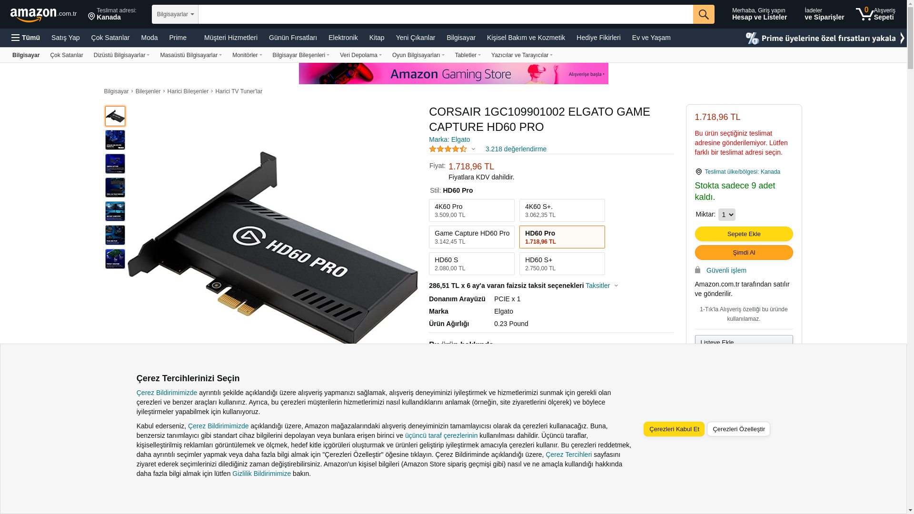Open the Veri Depolama submenu

pos(361,55)
